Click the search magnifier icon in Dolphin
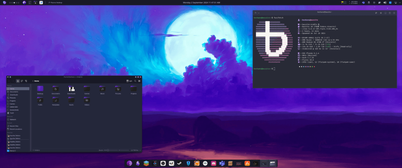Image resolution: width=402 pixels, height=168 pixels. pos(135,81)
